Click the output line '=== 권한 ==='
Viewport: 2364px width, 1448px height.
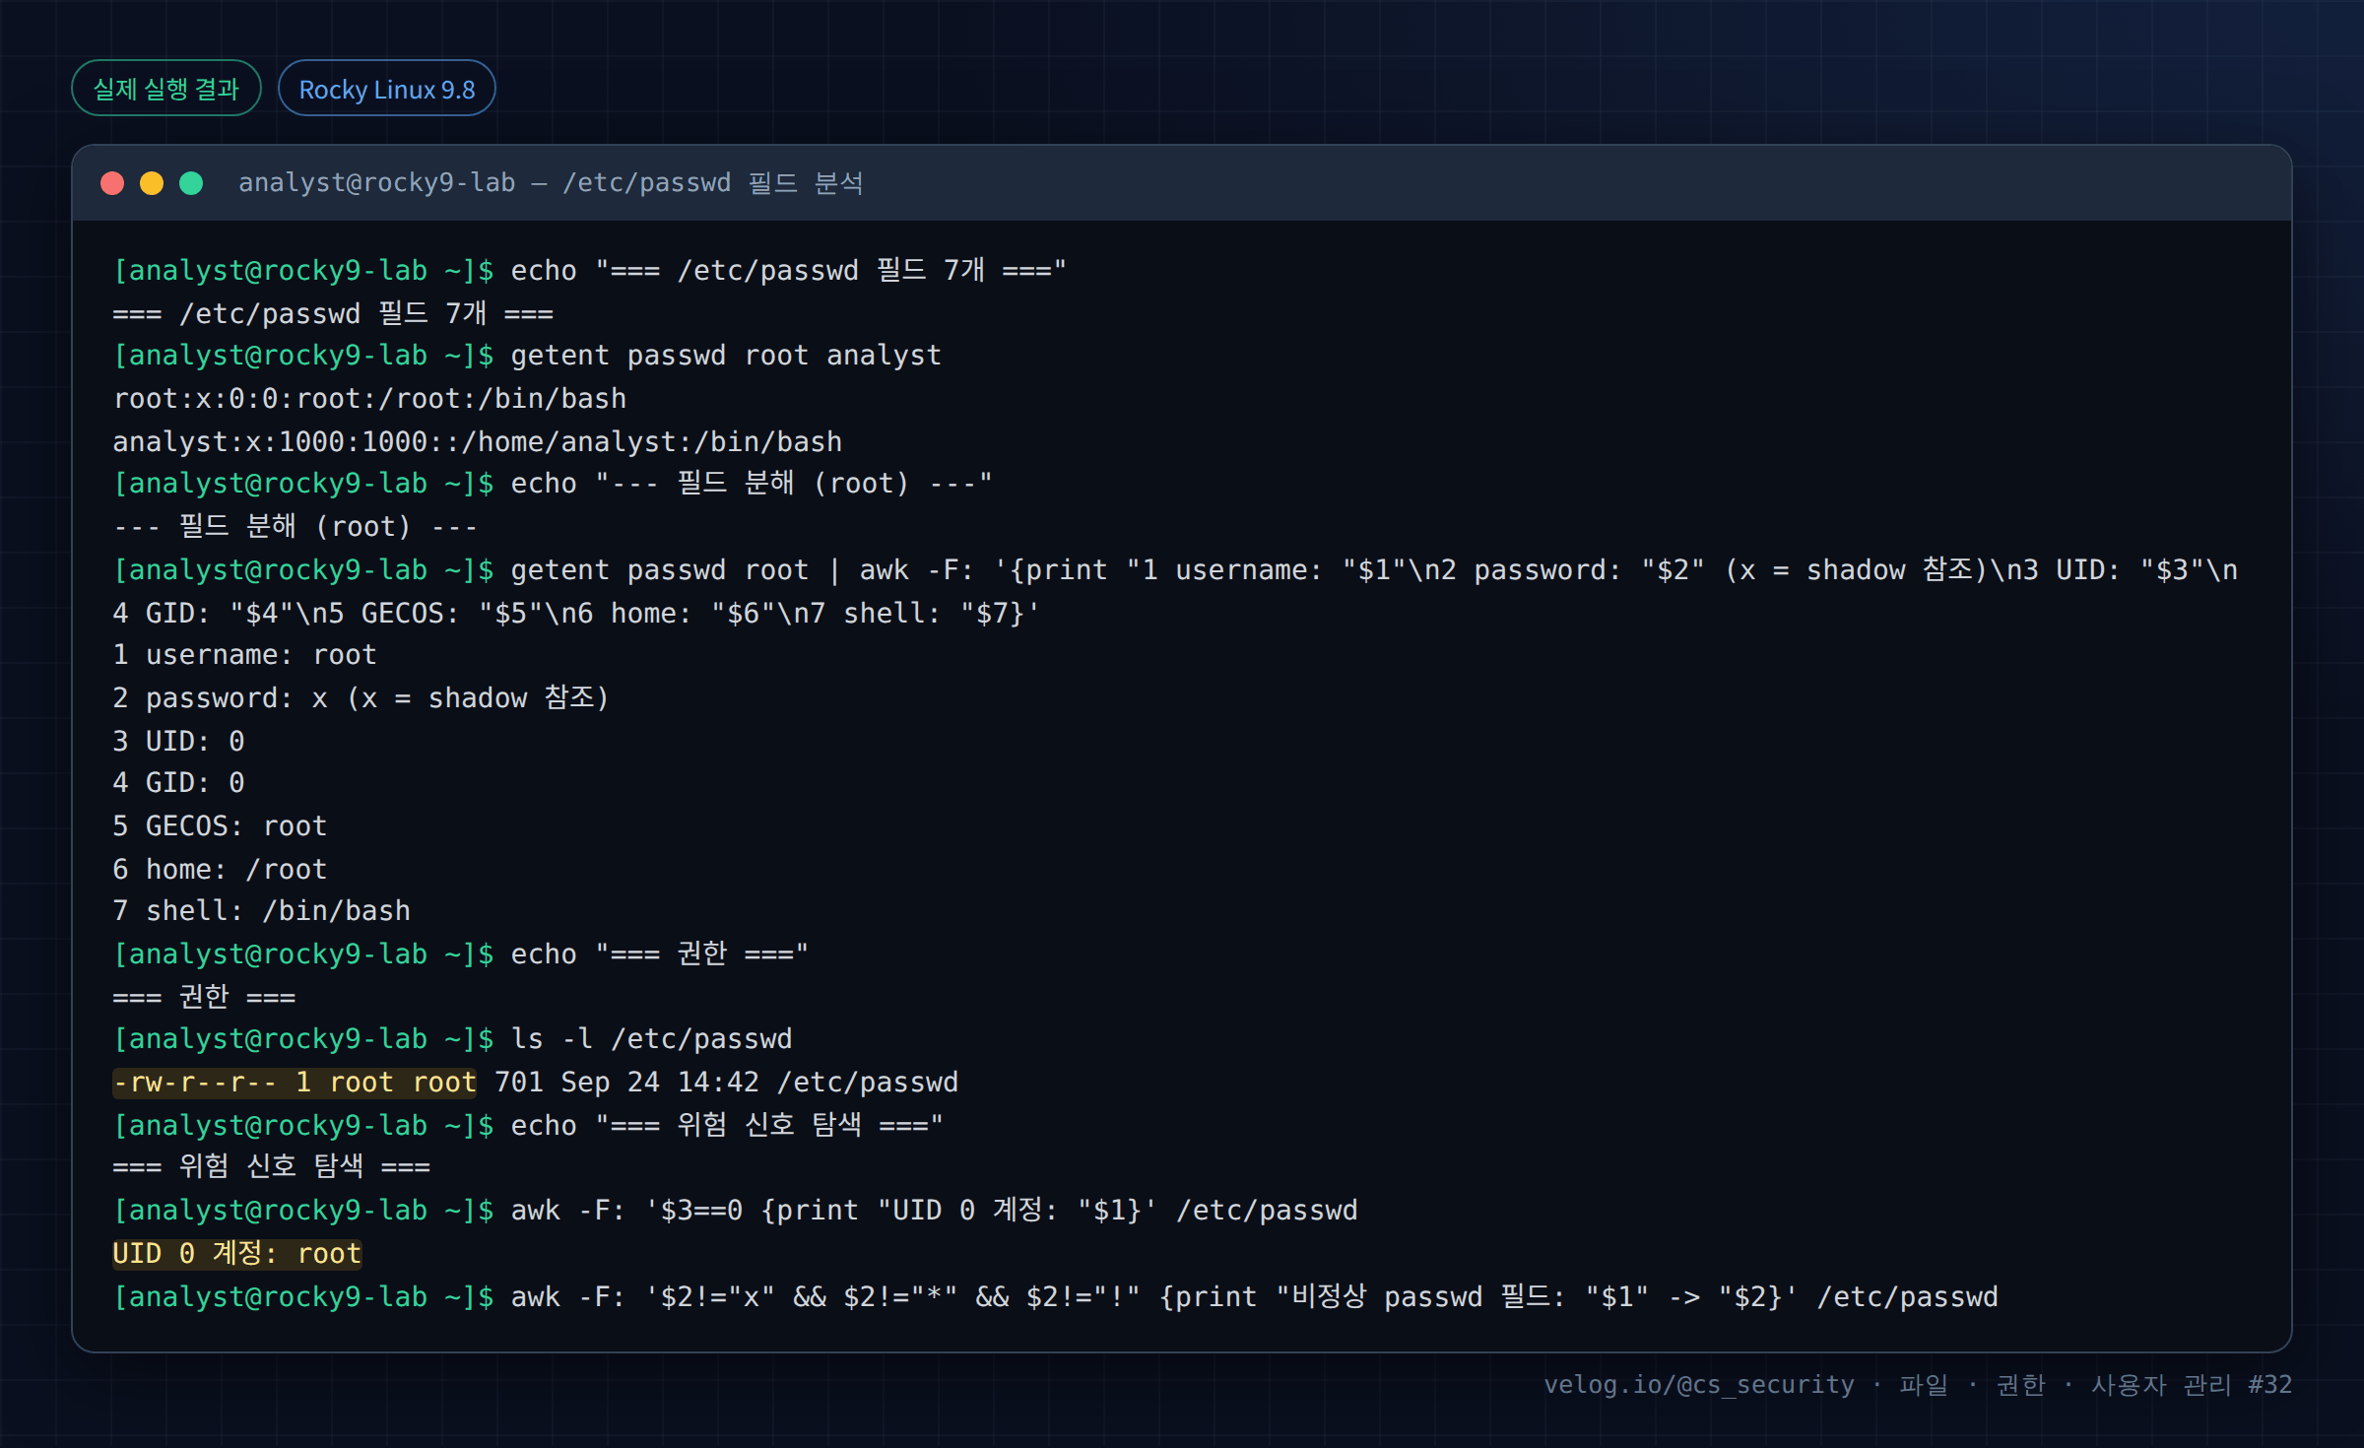point(204,997)
